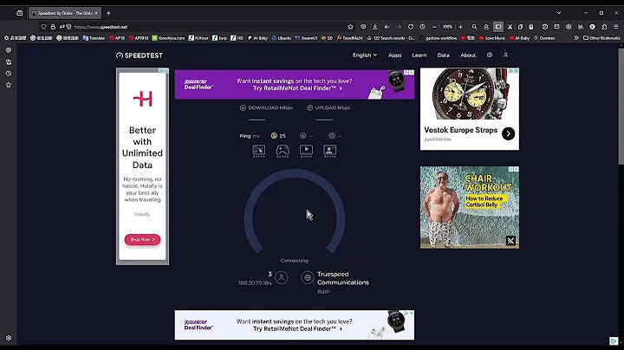624x350 pixels.
Task: Open the browser hamburger menu
Action: (x=615, y=27)
